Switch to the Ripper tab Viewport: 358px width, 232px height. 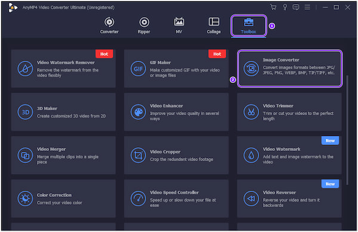[x=144, y=26]
